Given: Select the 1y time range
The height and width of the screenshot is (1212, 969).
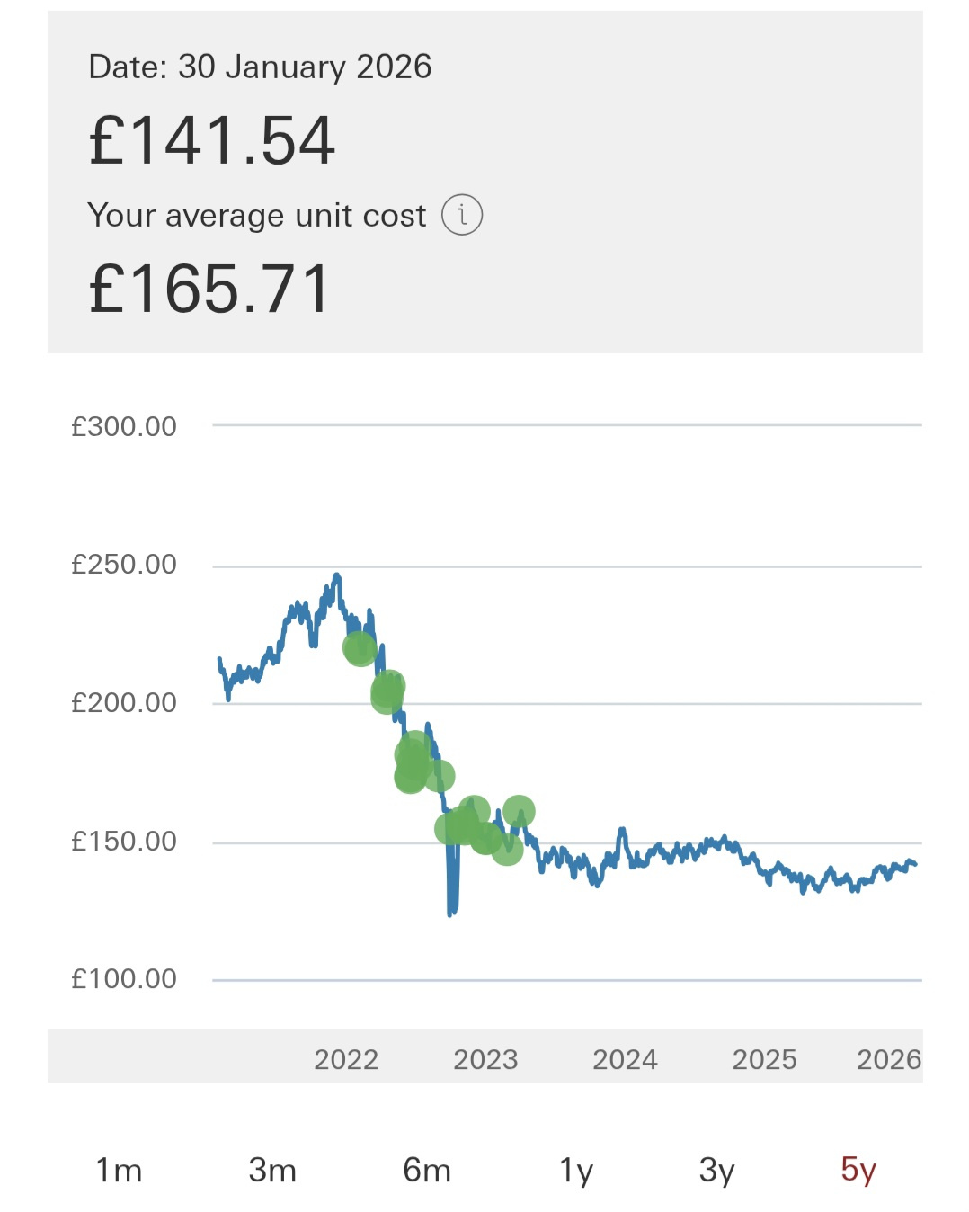Looking at the screenshot, I should (576, 1170).
